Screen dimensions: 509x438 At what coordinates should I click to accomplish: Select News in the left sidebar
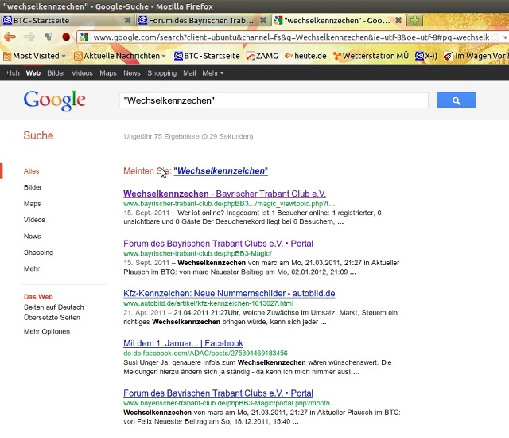[32, 237]
